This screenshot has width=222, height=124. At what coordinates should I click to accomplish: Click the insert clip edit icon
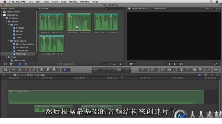[48, 70]
